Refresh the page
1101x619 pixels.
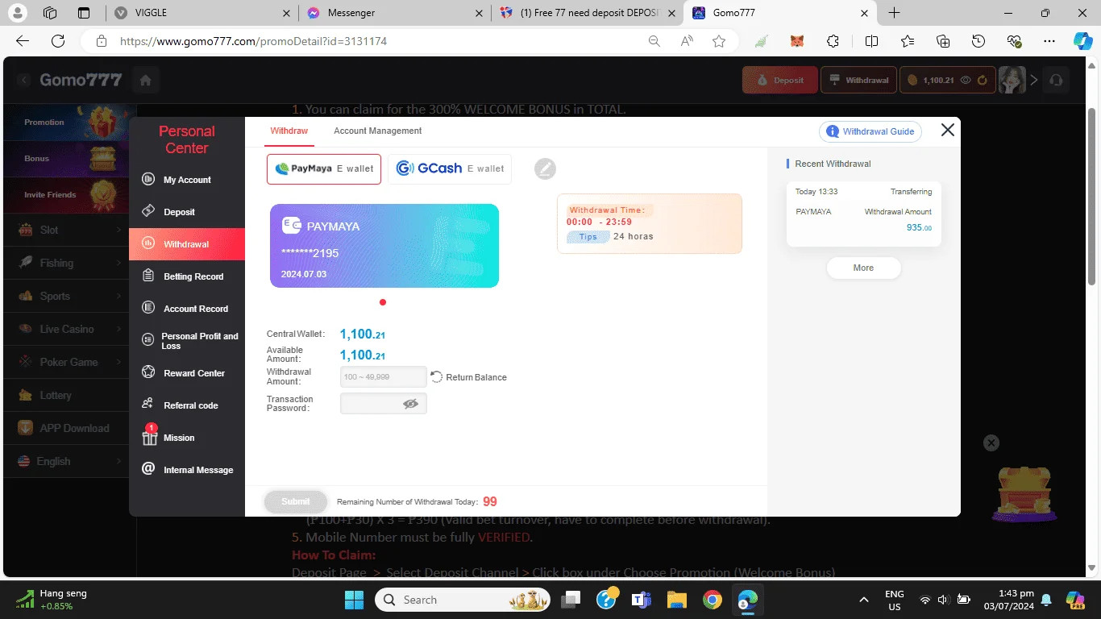[x=57, y=41]
